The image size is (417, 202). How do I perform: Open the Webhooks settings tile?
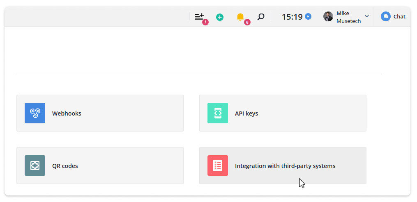point(100,113)
